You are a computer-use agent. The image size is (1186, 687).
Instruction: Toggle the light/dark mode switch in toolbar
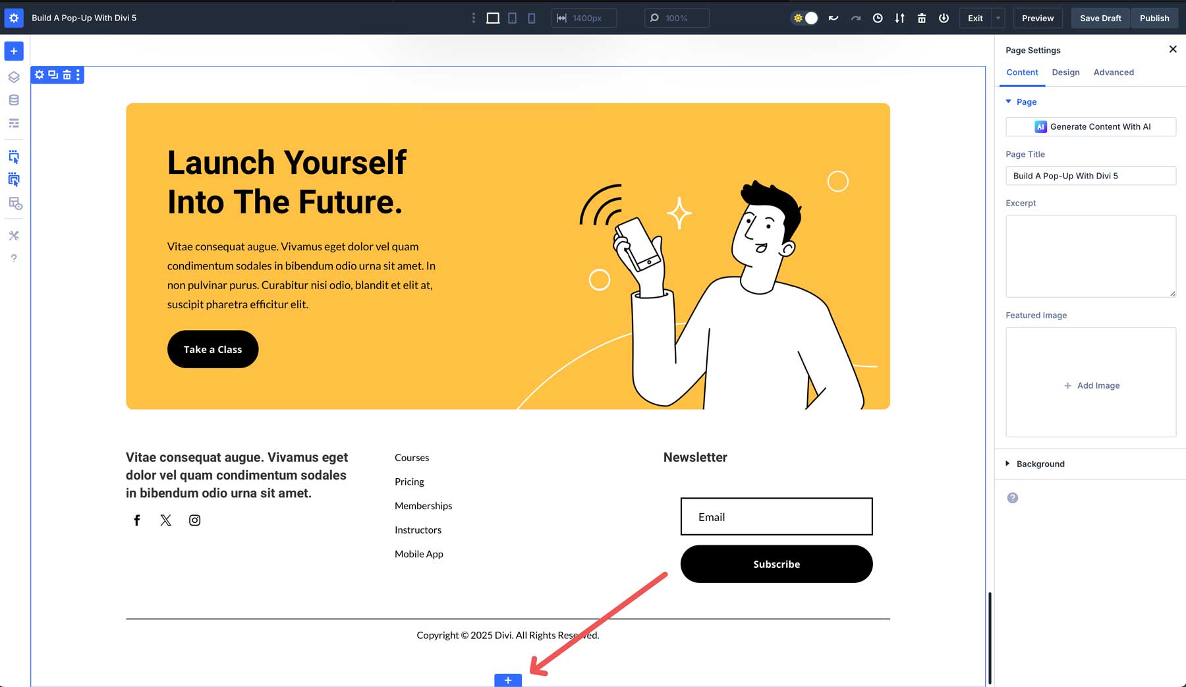click(805, 18)
